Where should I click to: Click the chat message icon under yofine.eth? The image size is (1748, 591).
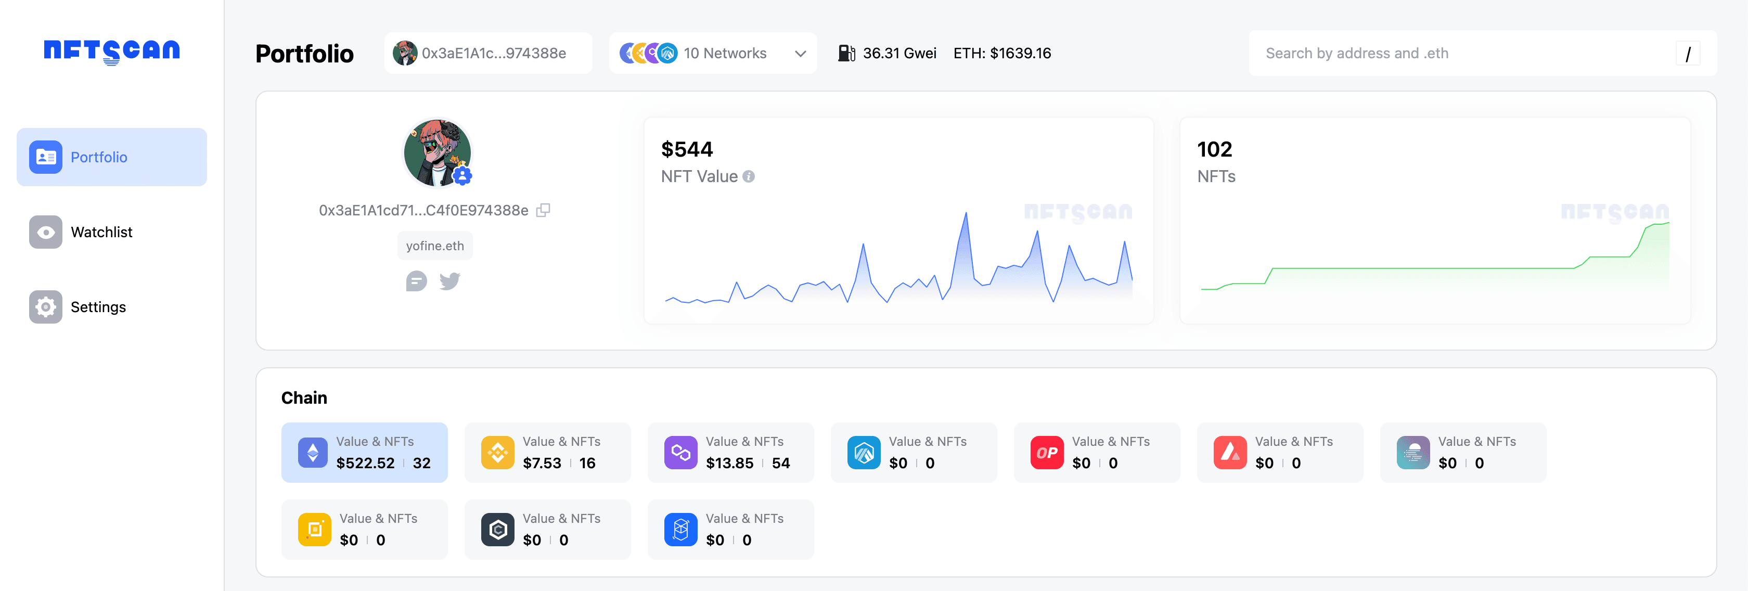(416, 281)
